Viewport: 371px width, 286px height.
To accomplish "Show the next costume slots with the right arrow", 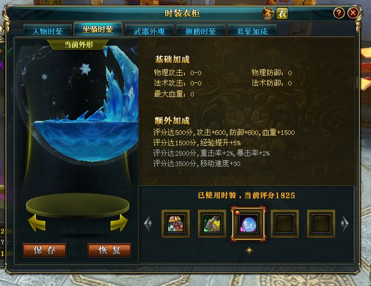I will pyautogui.click(x=344, y=223).
